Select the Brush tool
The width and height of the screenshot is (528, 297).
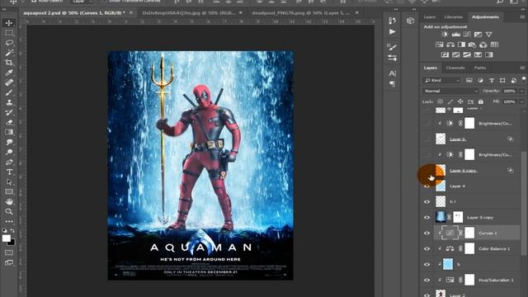pyautogui.click(x=9, y=92)
